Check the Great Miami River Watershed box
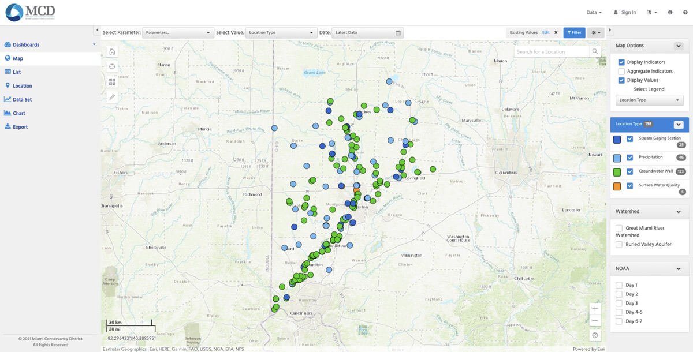 [x=619, y=229]
